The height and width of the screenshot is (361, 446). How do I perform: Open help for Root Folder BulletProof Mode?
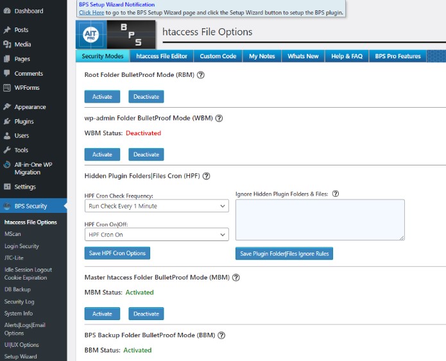[200, 75]
